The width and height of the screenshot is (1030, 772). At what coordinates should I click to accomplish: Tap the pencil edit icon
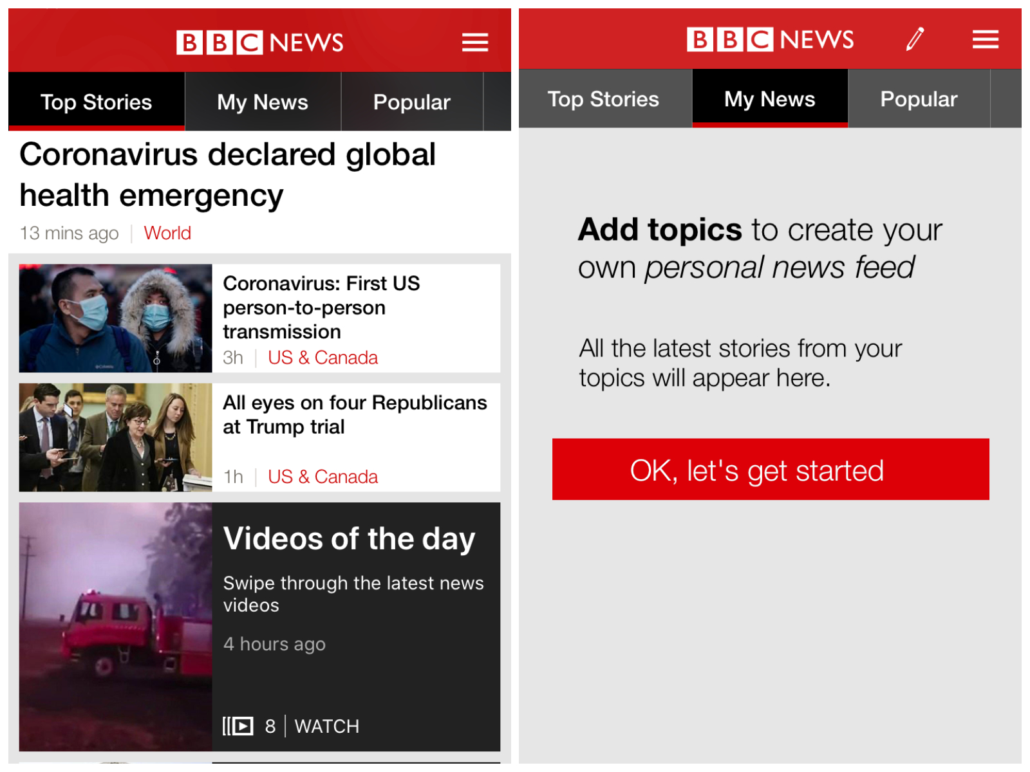[x=915, y=39]
